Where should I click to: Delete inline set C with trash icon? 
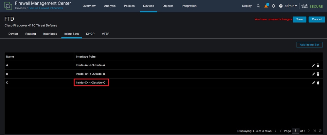click(318, 83)
